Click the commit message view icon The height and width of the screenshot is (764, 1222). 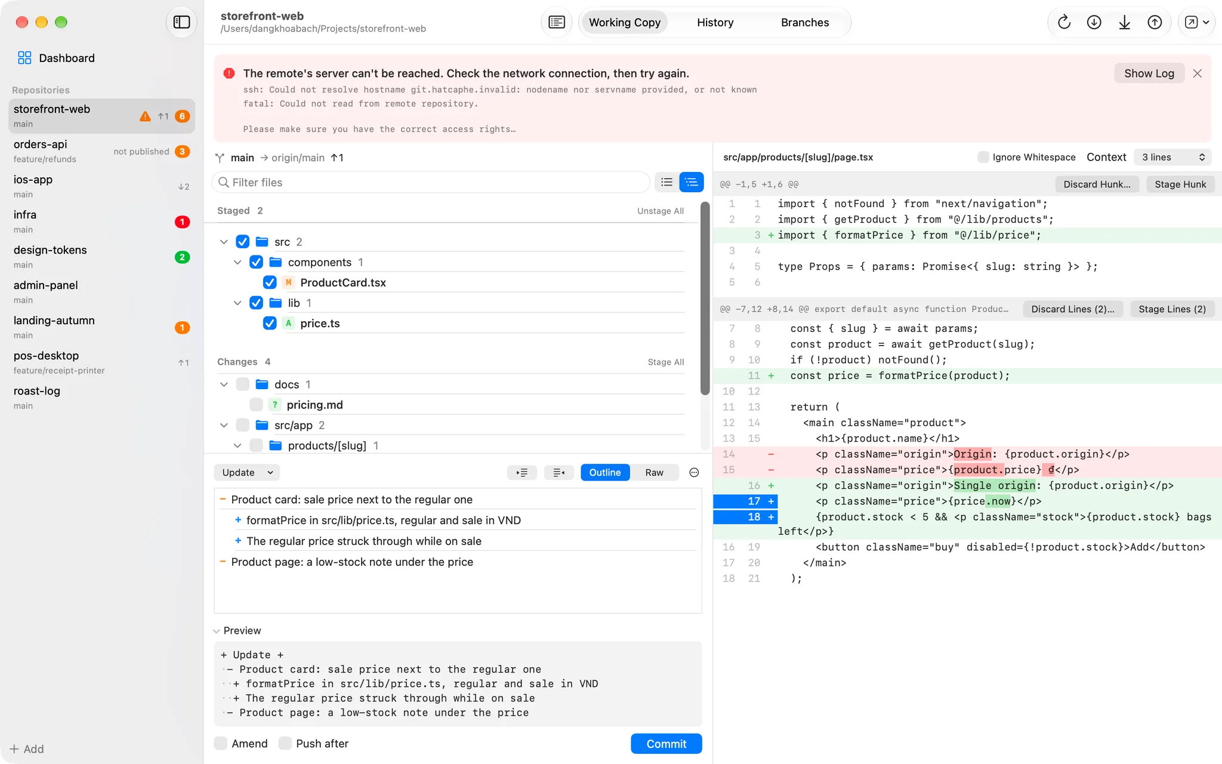[x=556, y=22]
